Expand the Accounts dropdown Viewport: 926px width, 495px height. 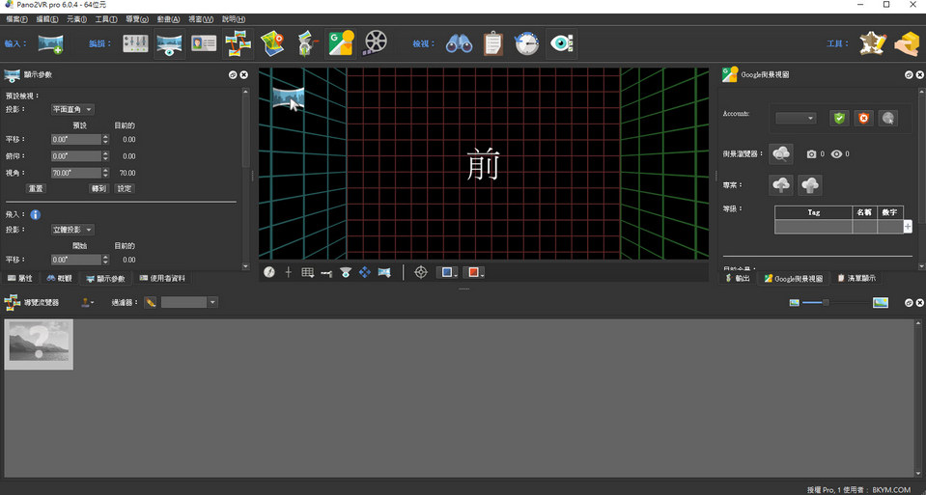click(x=796, y=118)
